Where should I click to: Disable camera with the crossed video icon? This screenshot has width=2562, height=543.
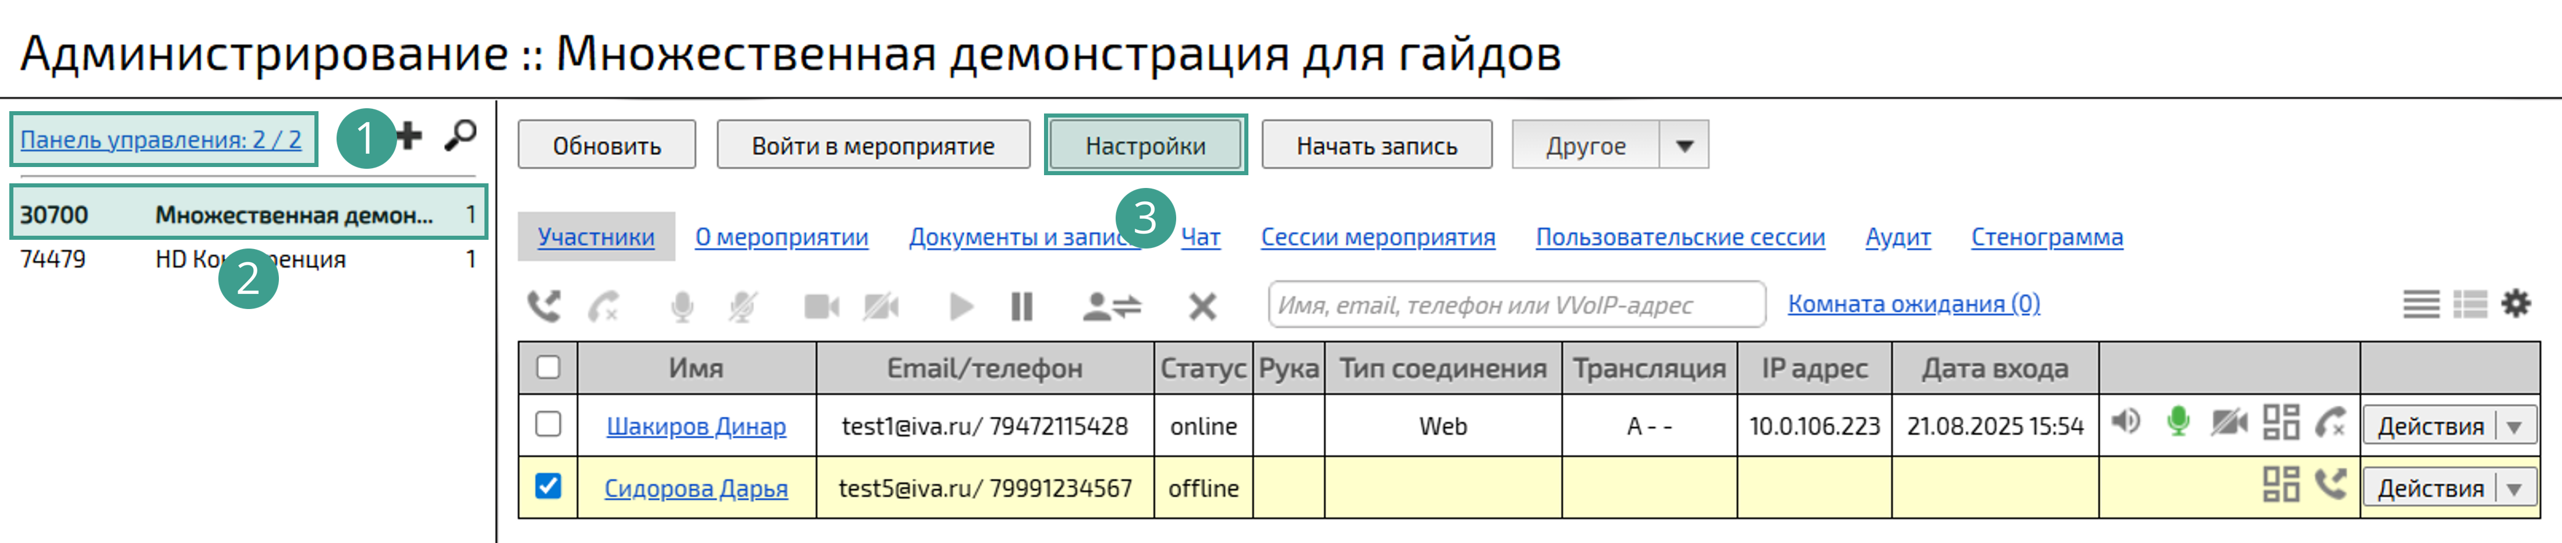(x=880, y=306)
